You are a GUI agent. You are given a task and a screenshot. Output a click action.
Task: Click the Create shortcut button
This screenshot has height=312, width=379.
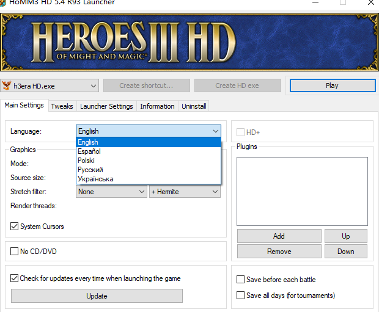click(x=147, y=85)
